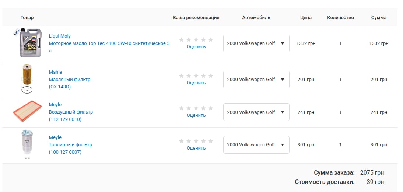Rate Топливный фильтр five stars

211,141
